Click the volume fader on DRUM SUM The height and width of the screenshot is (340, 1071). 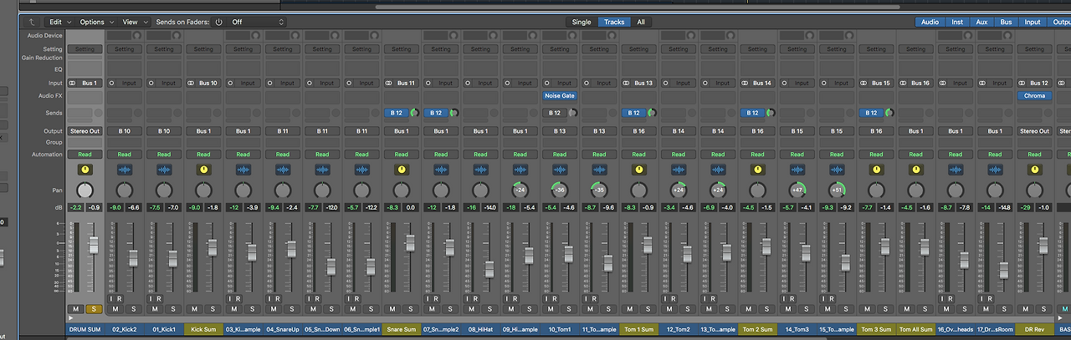click(94, 245)
